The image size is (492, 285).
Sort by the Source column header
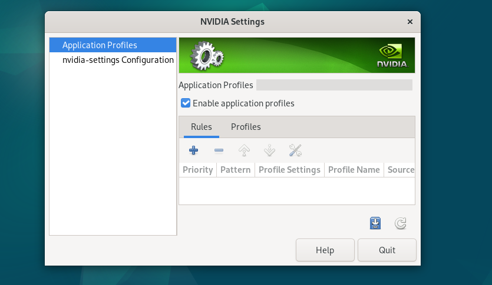coord(399,170)
